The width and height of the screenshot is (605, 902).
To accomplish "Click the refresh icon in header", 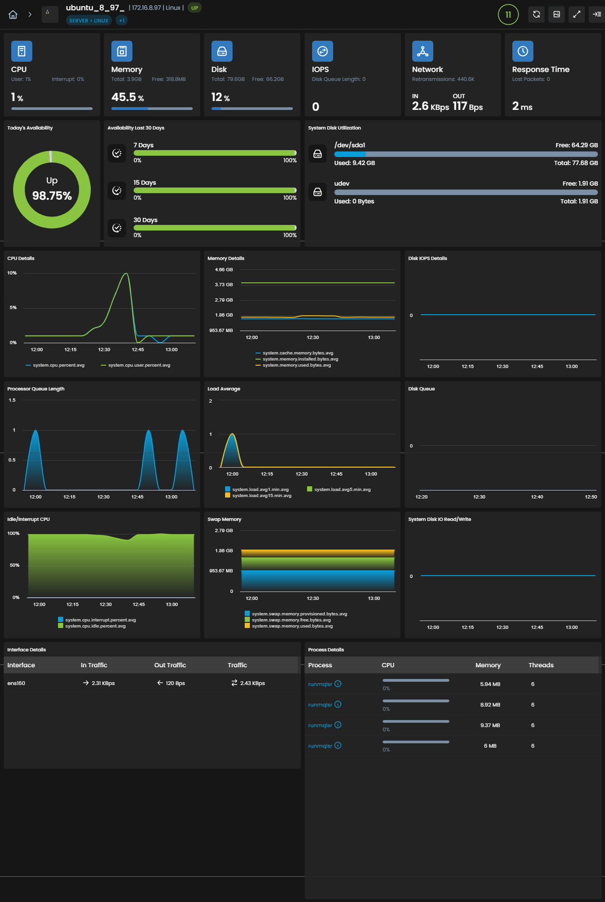I will (536, 14).
